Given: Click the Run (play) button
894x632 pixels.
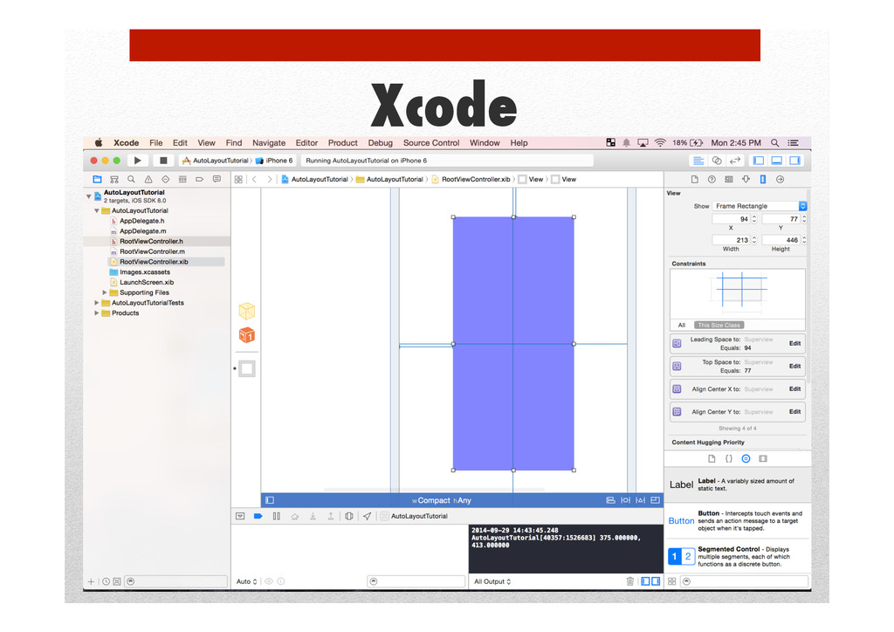Looking at the screenshot, I should click(137, 161).
